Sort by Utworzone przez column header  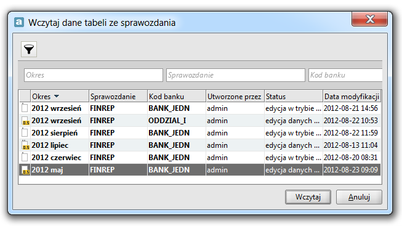235,96
